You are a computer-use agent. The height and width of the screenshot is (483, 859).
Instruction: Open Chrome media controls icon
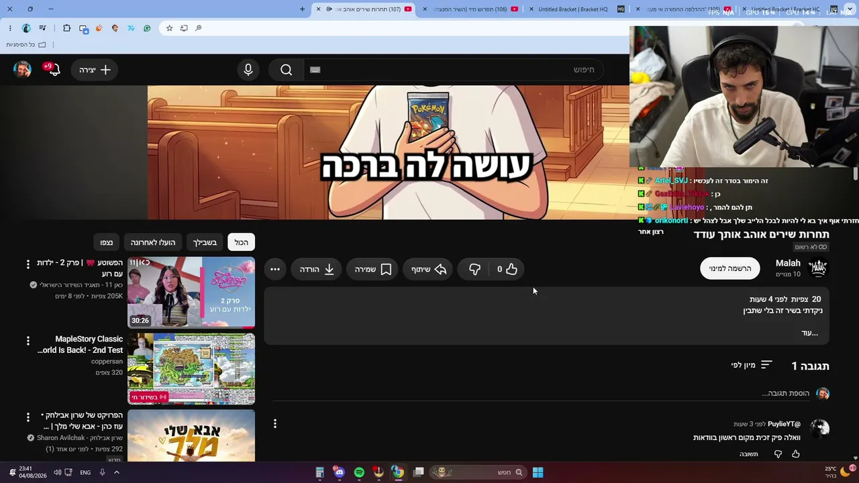click(x=42, y=28)
